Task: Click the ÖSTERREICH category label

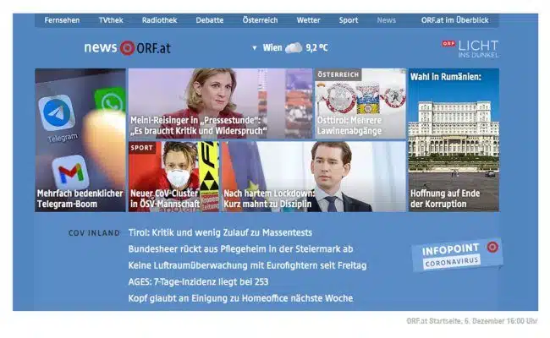Action: 338,74
